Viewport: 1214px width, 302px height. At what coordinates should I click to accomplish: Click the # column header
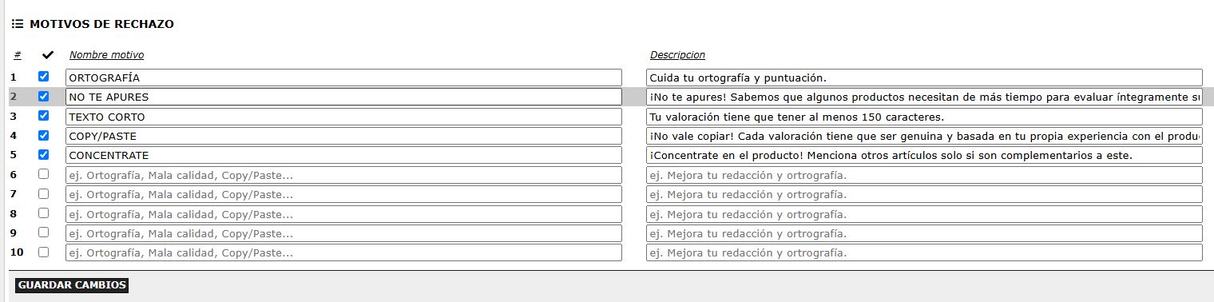(18, 55)
